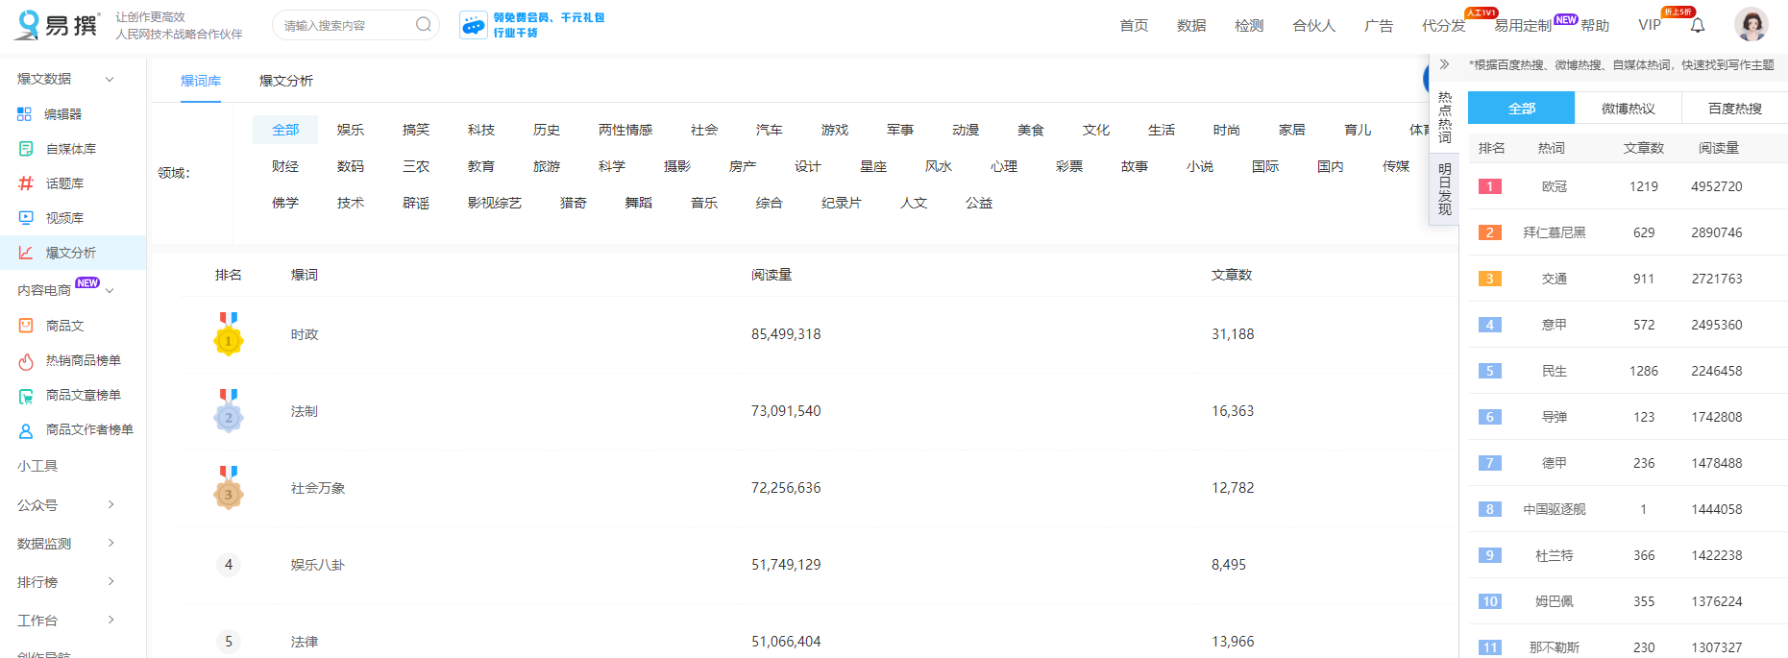Image resolution: width=1788 pixels, height=658 pixels.
Task: Focus the search content input field
Action: pyautogui.click(x=346, y=25)
